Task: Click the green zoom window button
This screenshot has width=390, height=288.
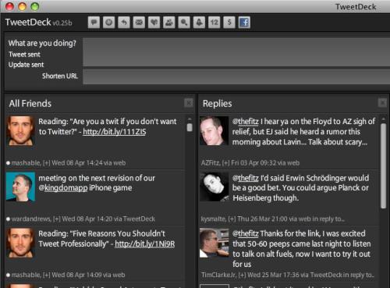Action: click(35, 6)
